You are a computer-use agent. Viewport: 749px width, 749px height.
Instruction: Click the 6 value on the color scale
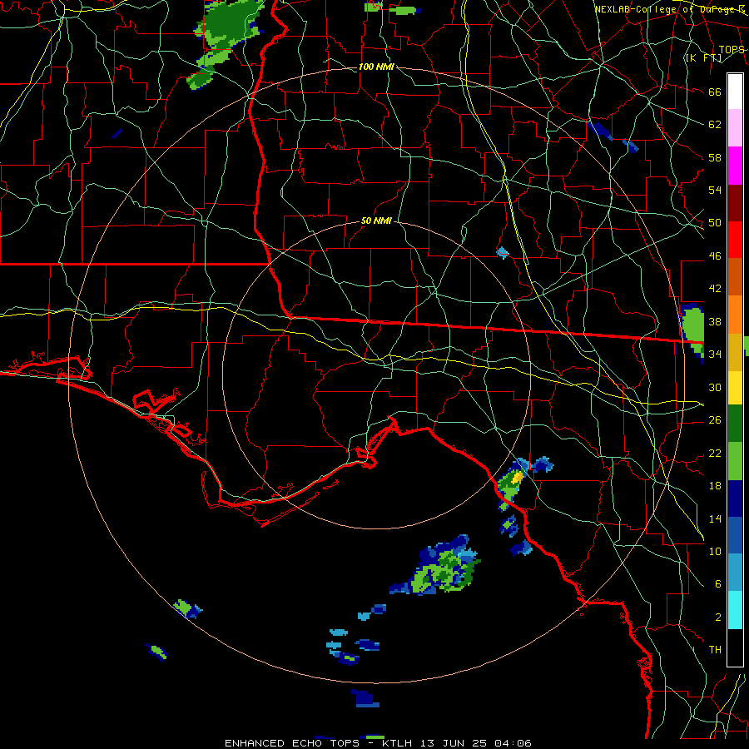(717, 584)
